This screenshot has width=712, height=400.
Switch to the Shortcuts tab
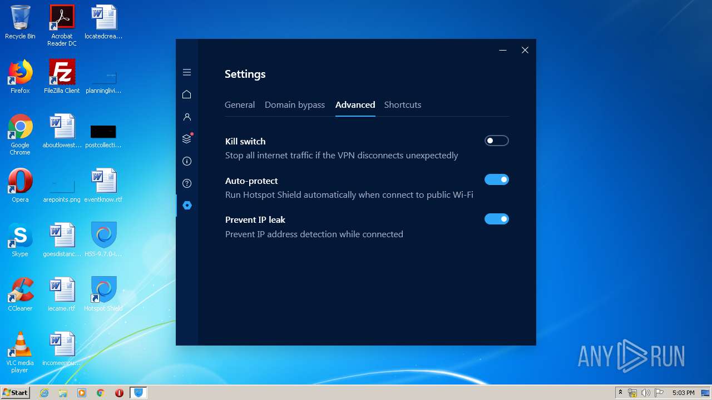pos(403,104)
